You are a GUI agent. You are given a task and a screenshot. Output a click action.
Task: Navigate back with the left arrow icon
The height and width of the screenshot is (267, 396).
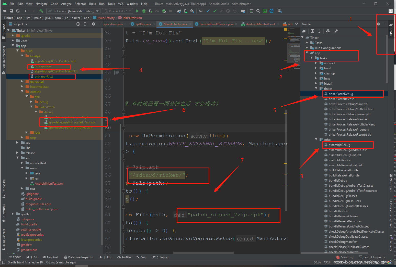(26, 11)
